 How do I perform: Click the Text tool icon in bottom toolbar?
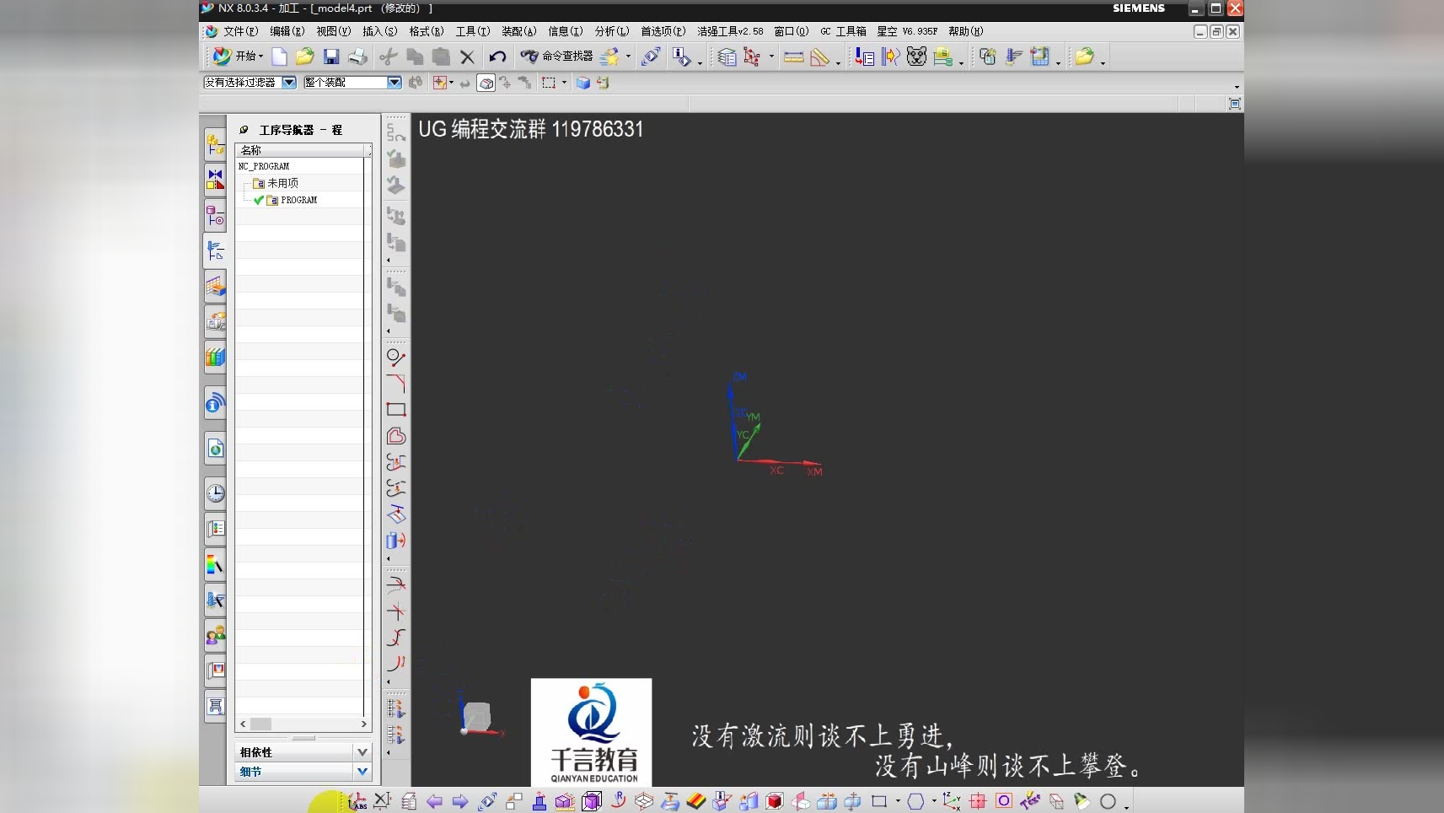(x=1030, y=801)
